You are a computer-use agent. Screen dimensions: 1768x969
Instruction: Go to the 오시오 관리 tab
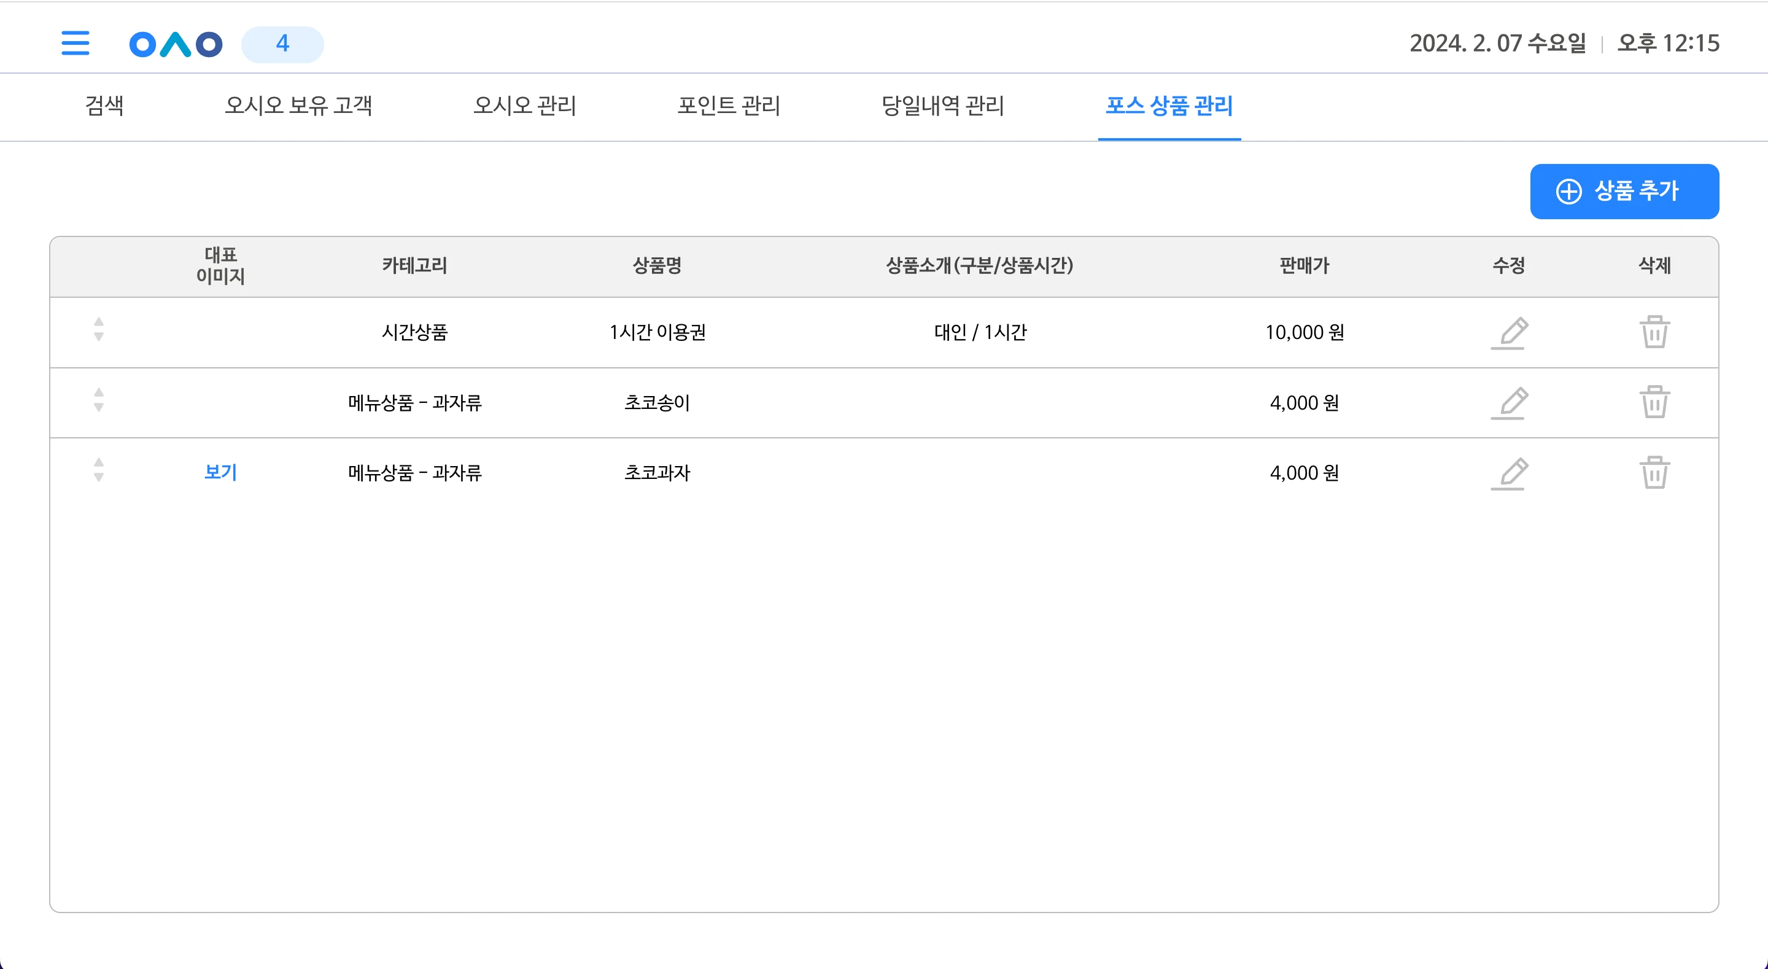[524, 106]
